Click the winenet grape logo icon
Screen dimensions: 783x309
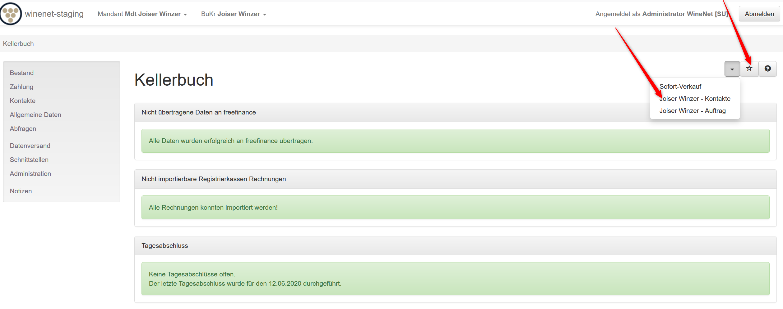tap(11, 14)
